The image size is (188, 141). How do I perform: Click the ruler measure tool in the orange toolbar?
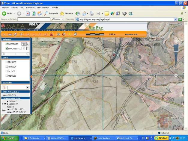coord(9,34)
